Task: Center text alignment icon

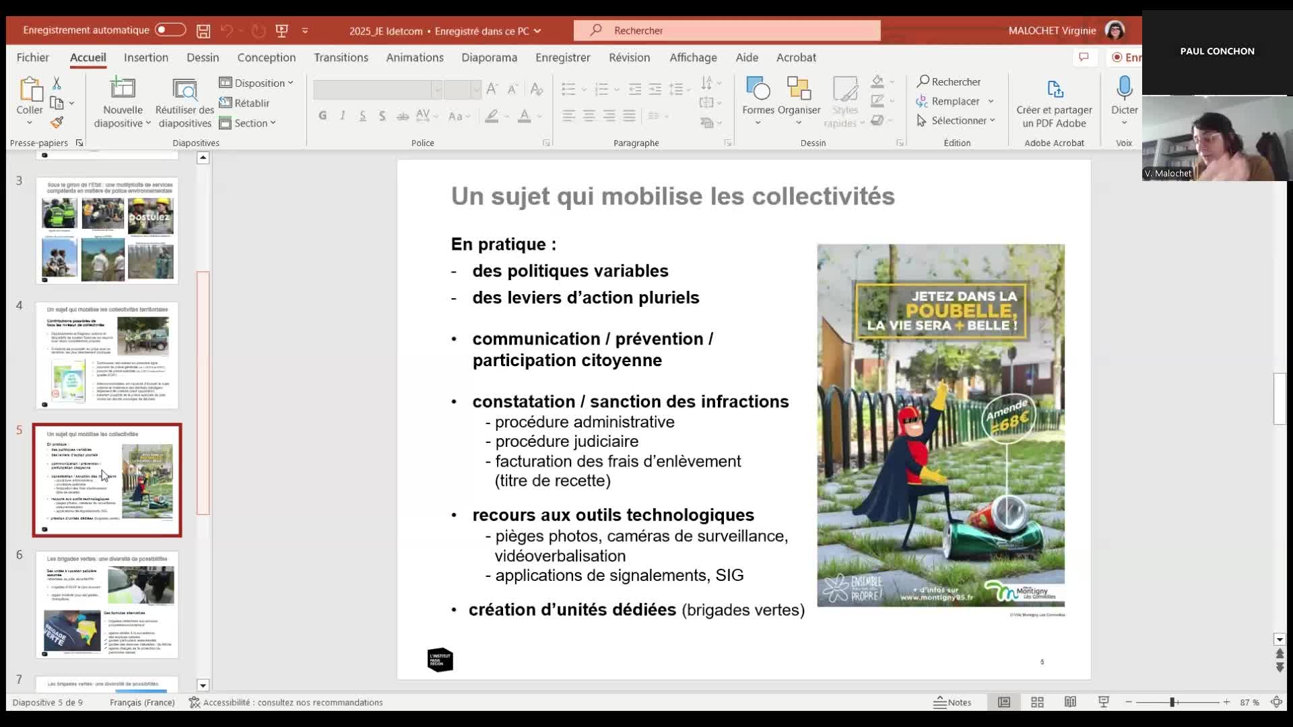Action: (x=589, y=116)
